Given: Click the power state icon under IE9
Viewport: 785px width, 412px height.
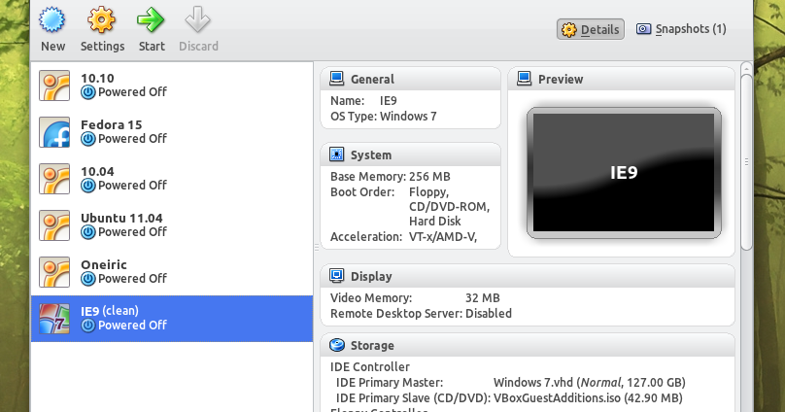Looking at the screenshot, I should [88, 325].
